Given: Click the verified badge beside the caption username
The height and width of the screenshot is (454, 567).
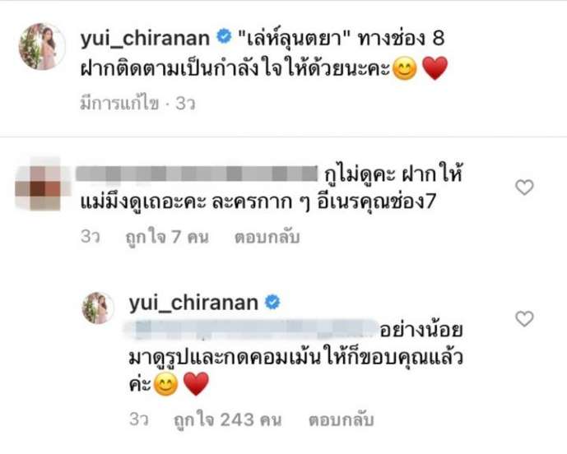Looking at the screenshot, I should tap(224, 37).
